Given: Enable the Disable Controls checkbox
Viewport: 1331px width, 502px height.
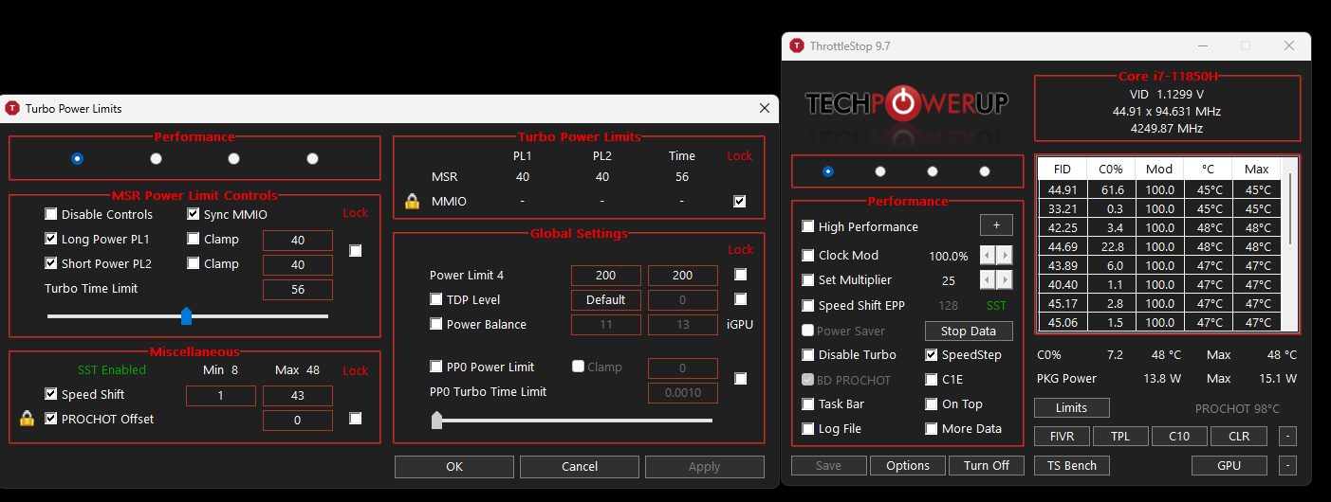Looking at the screenshot, I should [x=51, y=214].
